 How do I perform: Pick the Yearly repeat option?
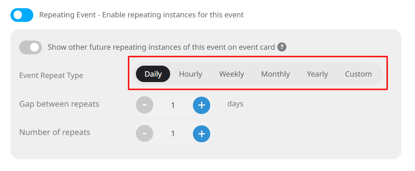click(x=317, y=74)
